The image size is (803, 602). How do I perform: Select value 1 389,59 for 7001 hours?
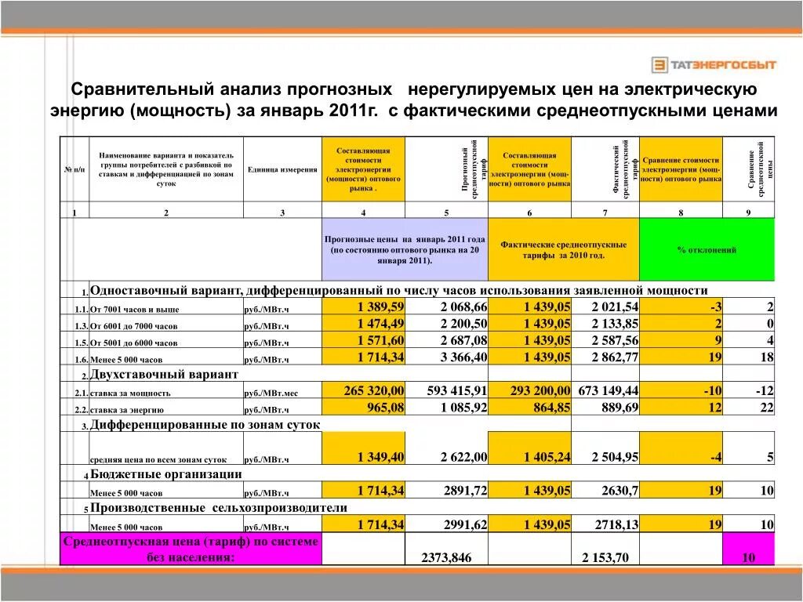364,306
